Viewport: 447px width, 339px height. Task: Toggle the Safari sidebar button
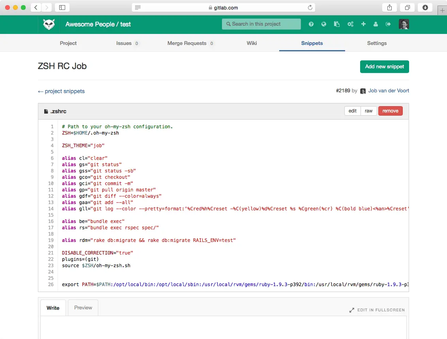click(x=62, y=7)
